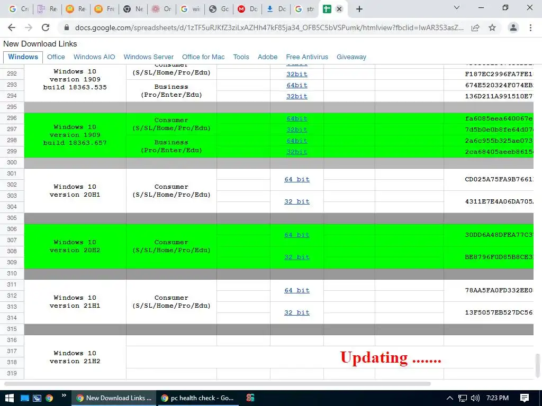This screenshot has height=406, width=542.
Task: Select the Windows sheet tab
Action: tap(23, 57)
